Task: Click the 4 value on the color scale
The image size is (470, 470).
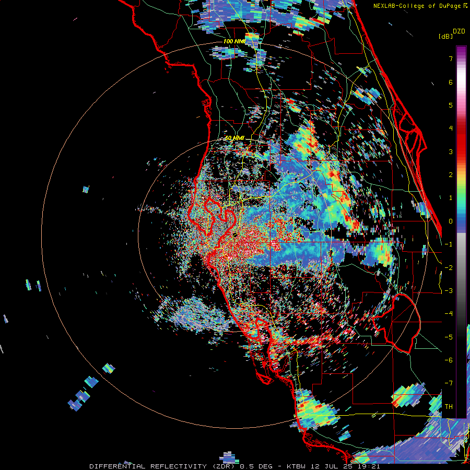Action: click(x=451, y=128)
